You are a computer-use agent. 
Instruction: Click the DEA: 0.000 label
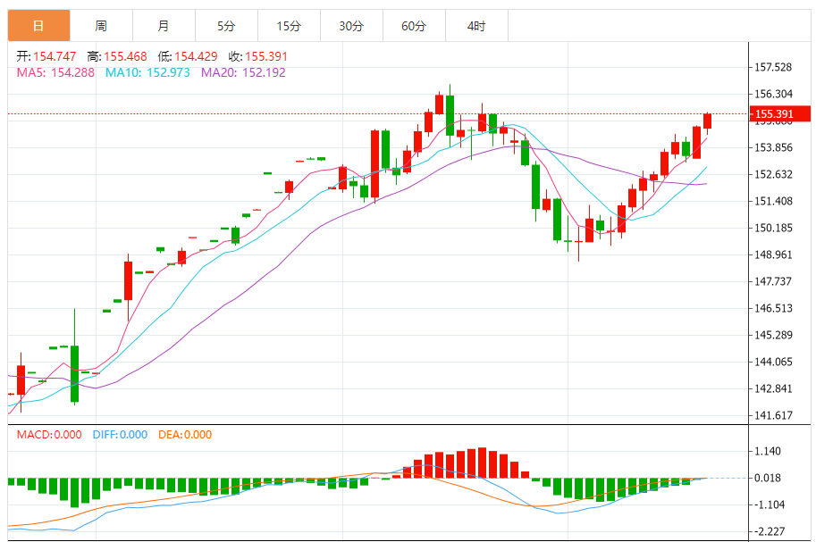click(185, 434)
